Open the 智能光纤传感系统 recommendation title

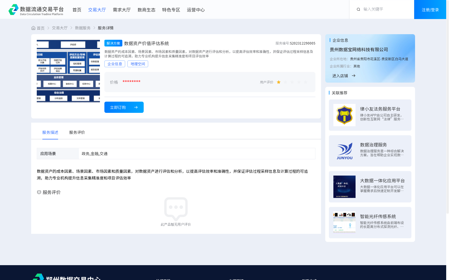tap(378, 216)
